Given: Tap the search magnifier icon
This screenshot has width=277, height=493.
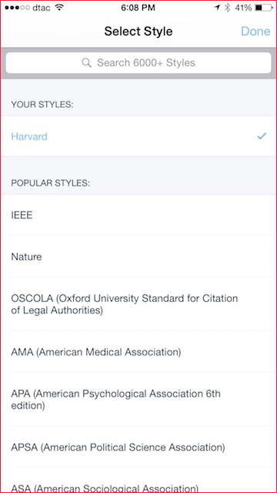Looking at the screenshot, I should [x=86, y=62].
